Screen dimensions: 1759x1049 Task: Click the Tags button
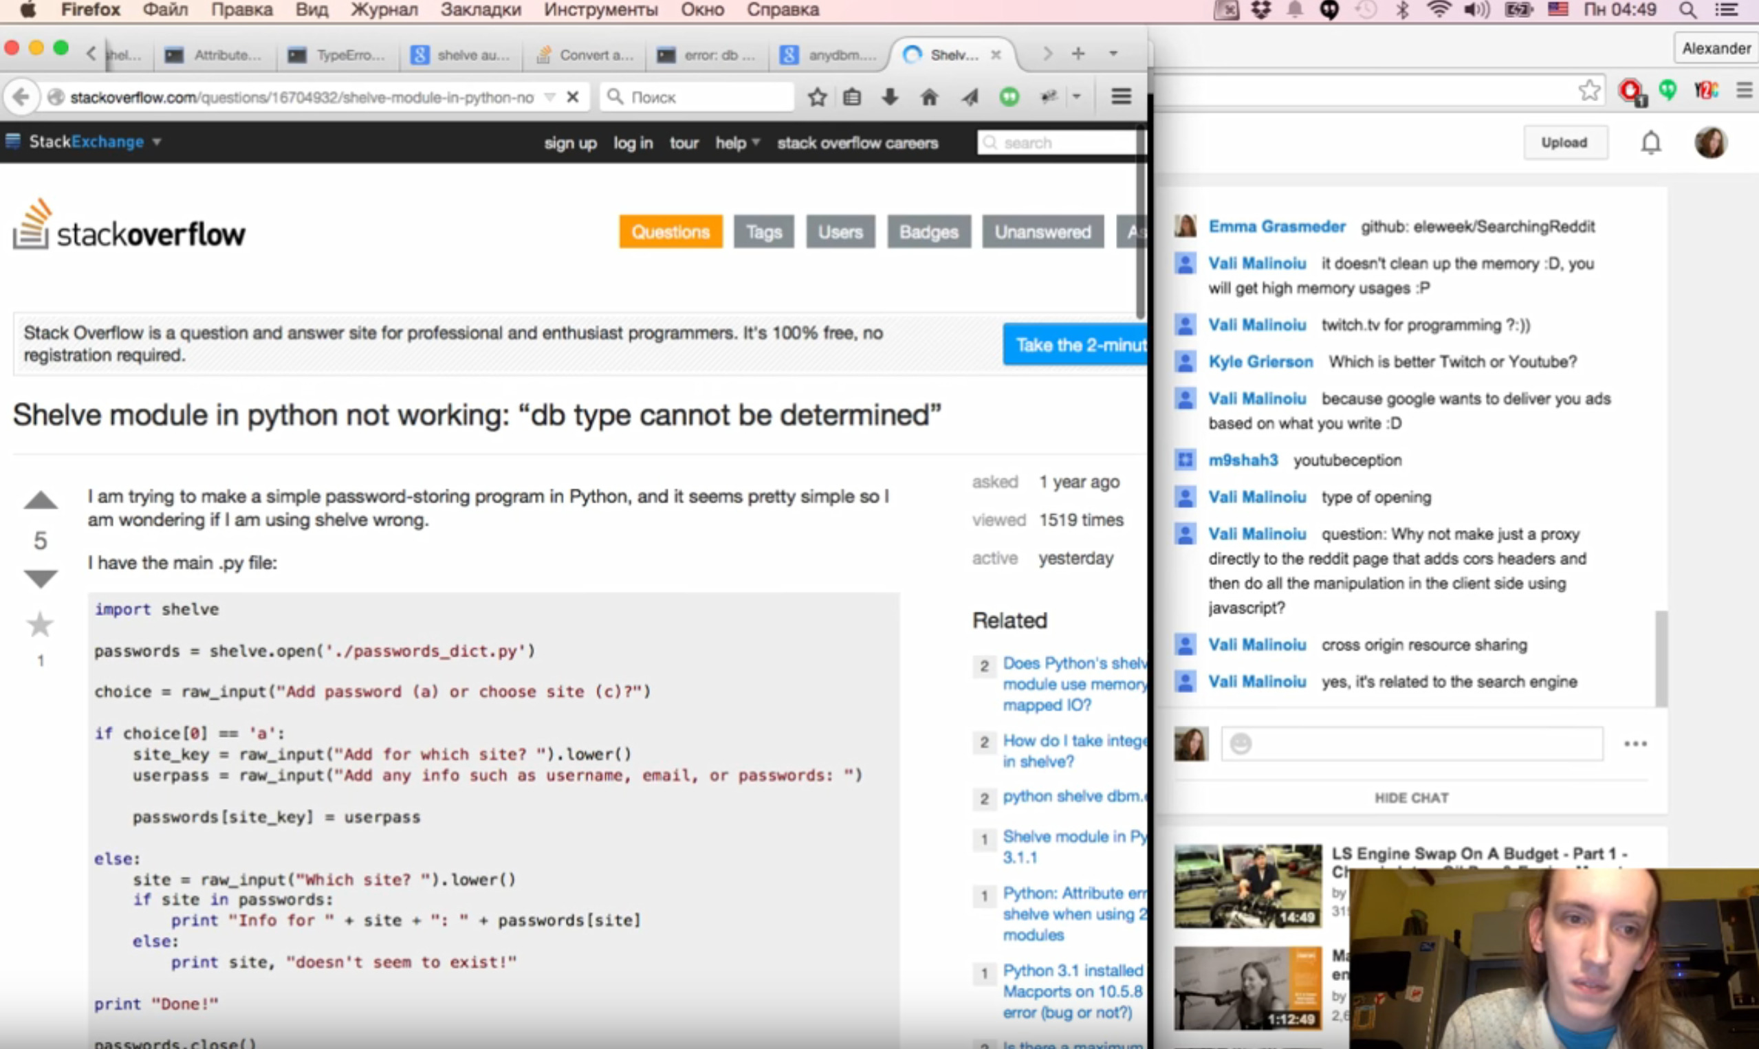pyautogui.click(x=764, y=232)
